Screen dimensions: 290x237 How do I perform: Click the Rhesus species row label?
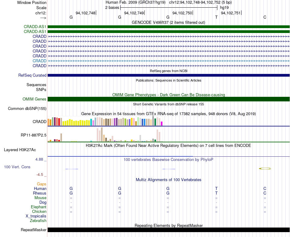[40, 193]
